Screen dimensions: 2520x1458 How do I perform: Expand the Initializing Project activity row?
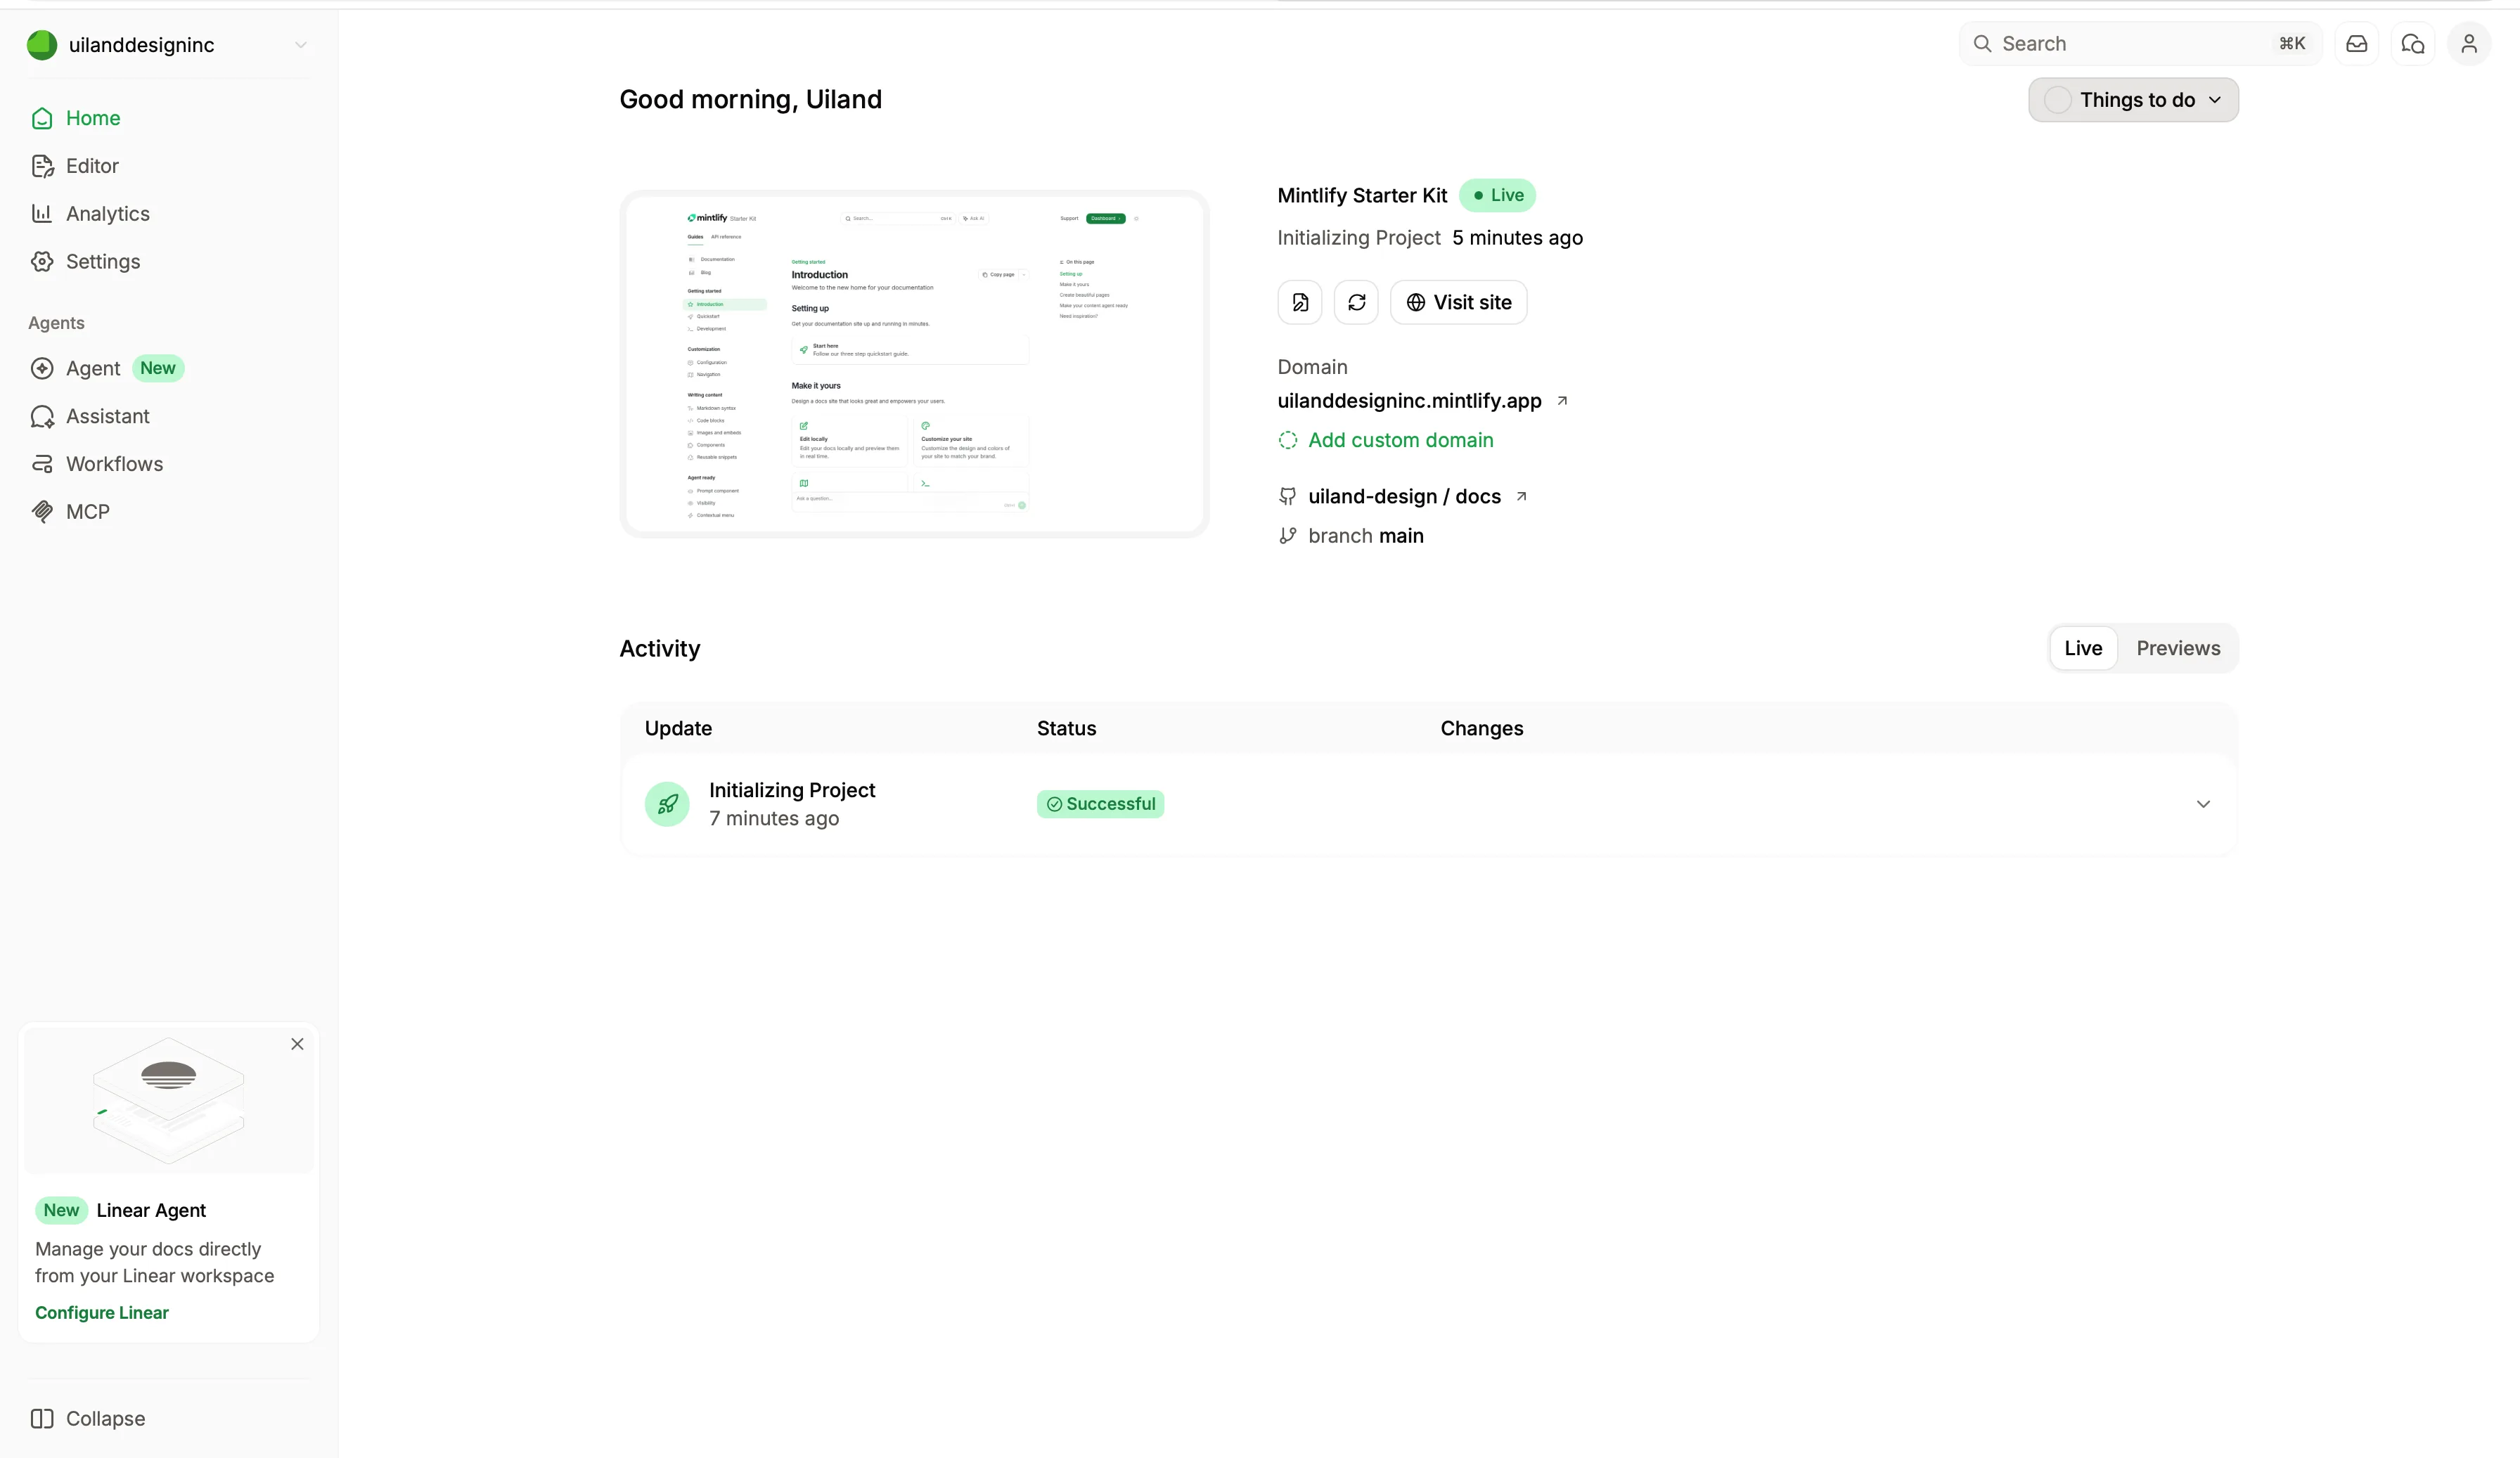click(2203, 805)
